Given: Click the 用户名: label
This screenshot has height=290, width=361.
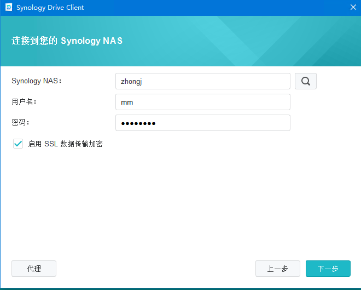Looking at the screenshot, I should pyautogui.click(x=24, y=101).
